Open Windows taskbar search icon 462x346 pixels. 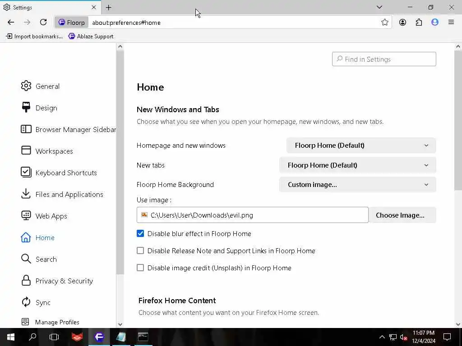point(32,337)
